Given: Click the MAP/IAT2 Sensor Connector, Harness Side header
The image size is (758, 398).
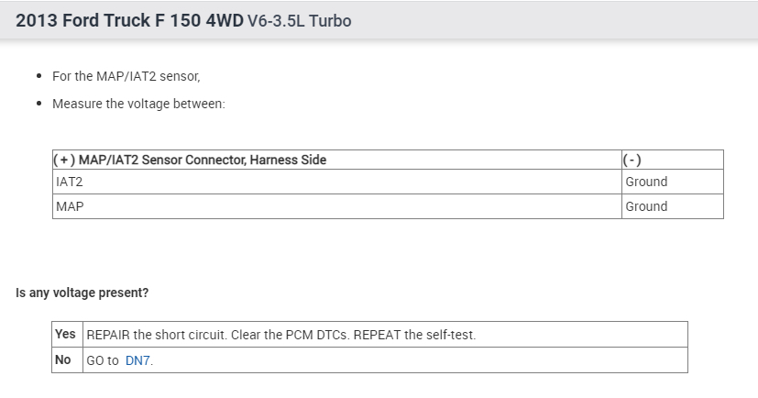Looking at the screenshot, I should tap(190, 160).
